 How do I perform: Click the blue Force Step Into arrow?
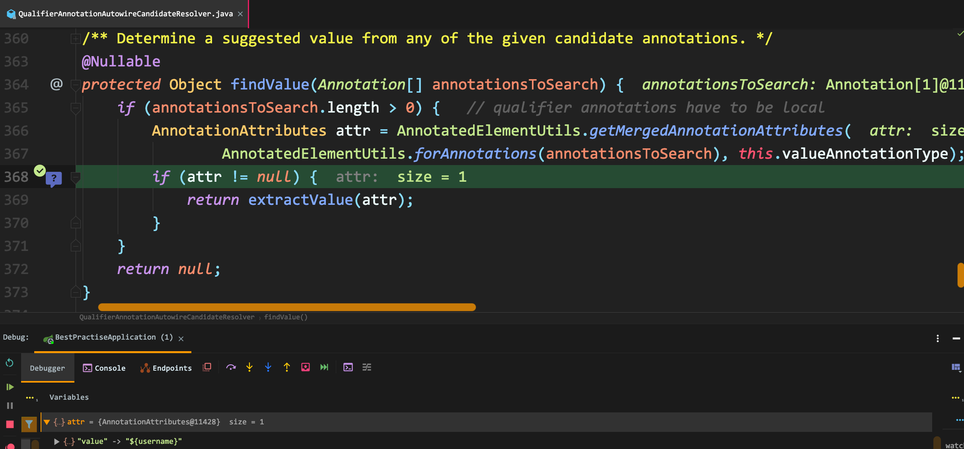[x=268, y=367]
